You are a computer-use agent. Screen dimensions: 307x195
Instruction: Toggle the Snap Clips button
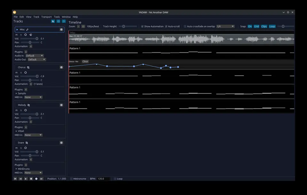(264, 26)
